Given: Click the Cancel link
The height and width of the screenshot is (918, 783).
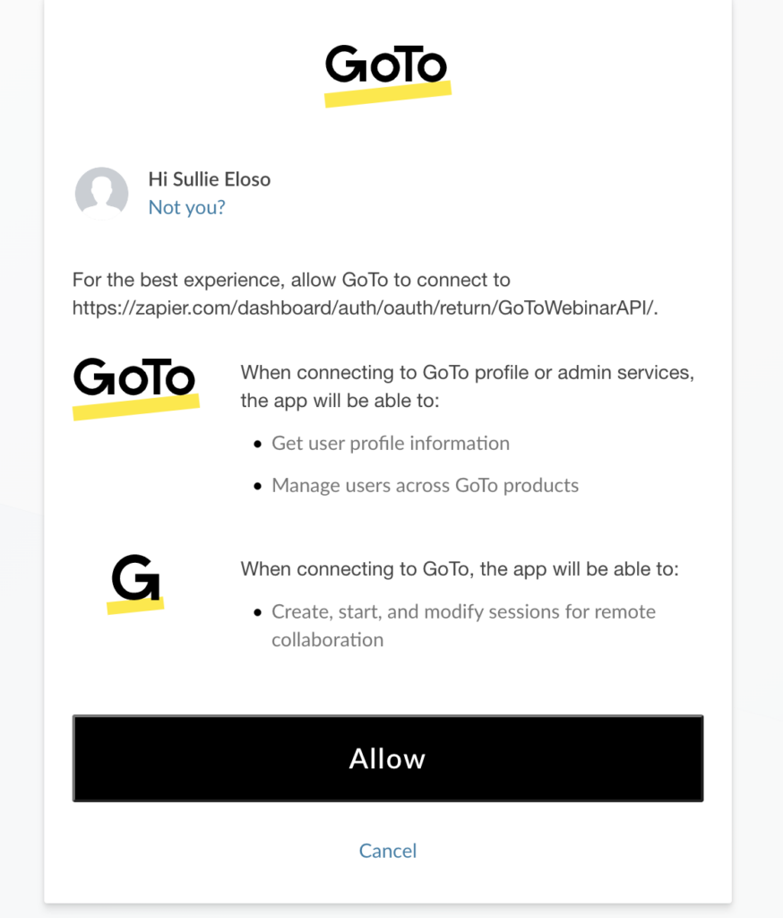Looking at the screenshot, I should pyautogui.click(x=387, y=850).
